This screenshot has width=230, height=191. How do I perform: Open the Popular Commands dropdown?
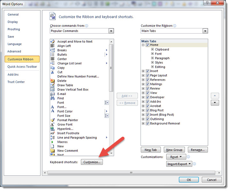pyautogui.click(x=111, y=31)
